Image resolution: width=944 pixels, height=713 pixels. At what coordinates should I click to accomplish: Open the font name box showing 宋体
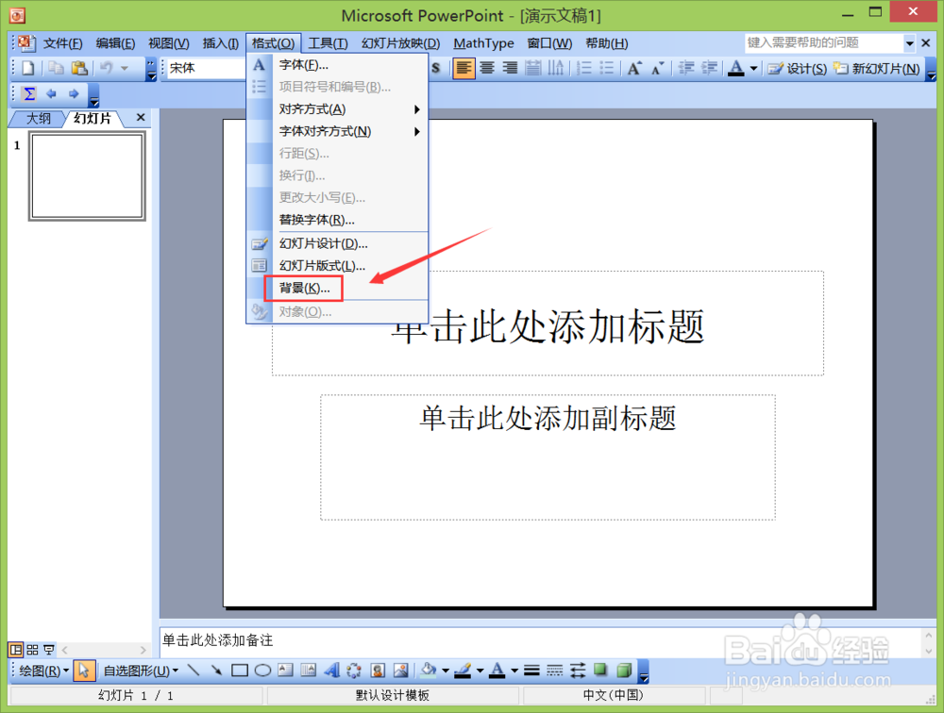coord(205,68)
